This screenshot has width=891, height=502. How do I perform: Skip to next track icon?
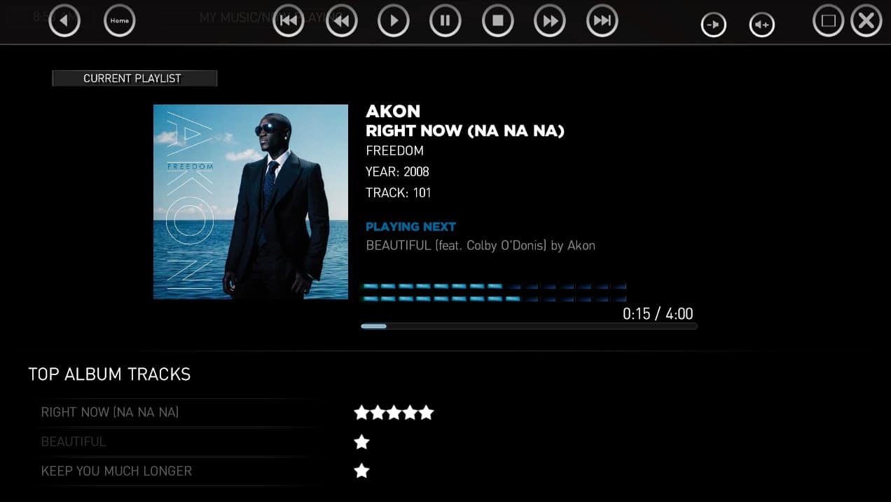coord(602,21)
